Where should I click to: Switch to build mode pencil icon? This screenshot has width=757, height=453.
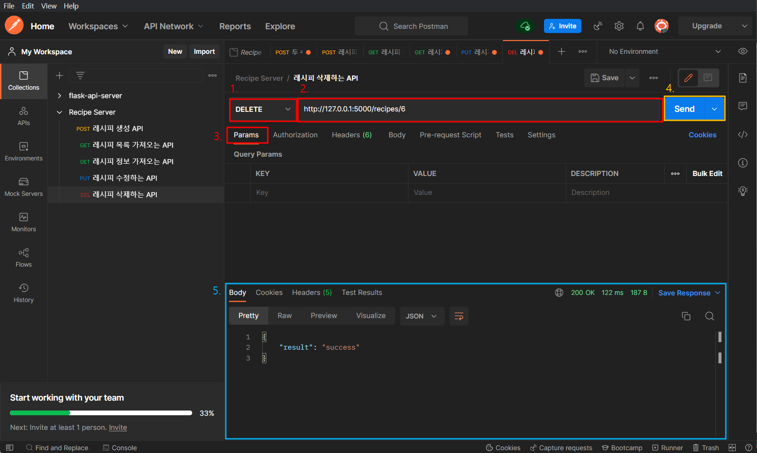click(689, 78)
